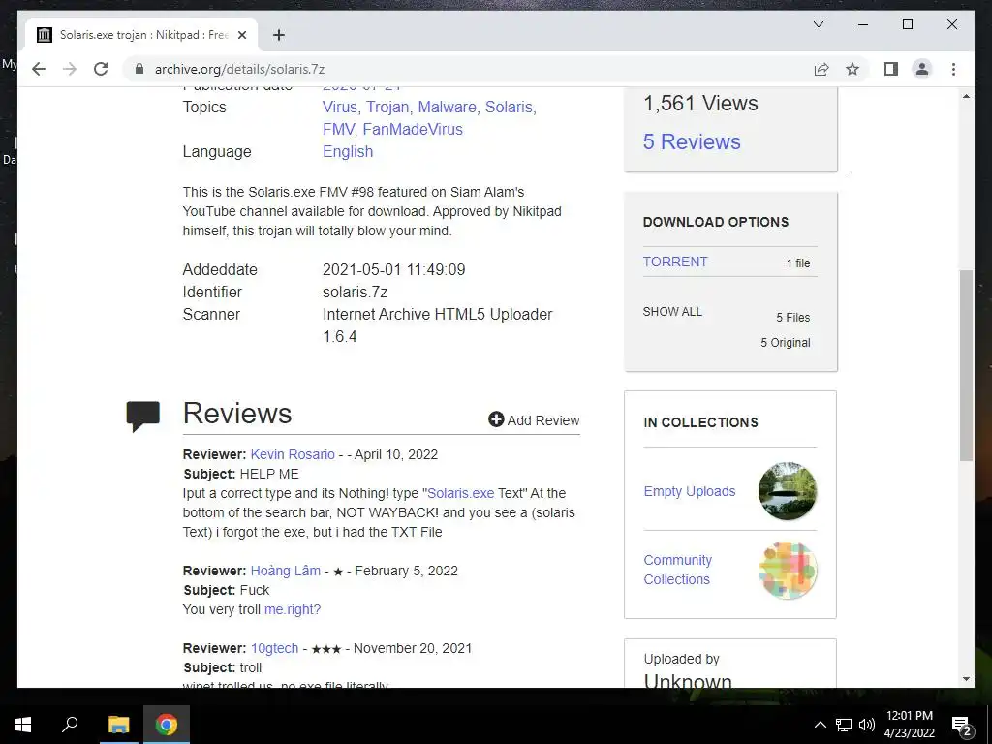Click the Share this page icon
Screen dimensions: 992x744
(821, 69)
